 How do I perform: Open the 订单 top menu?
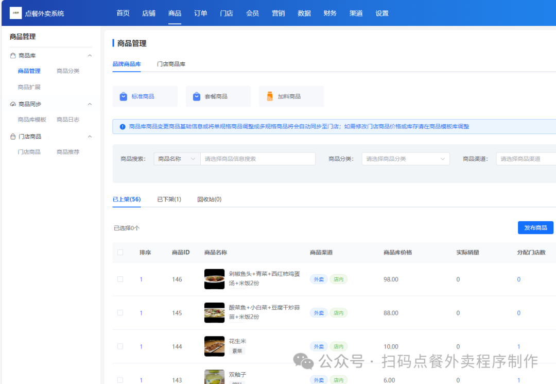201,13
